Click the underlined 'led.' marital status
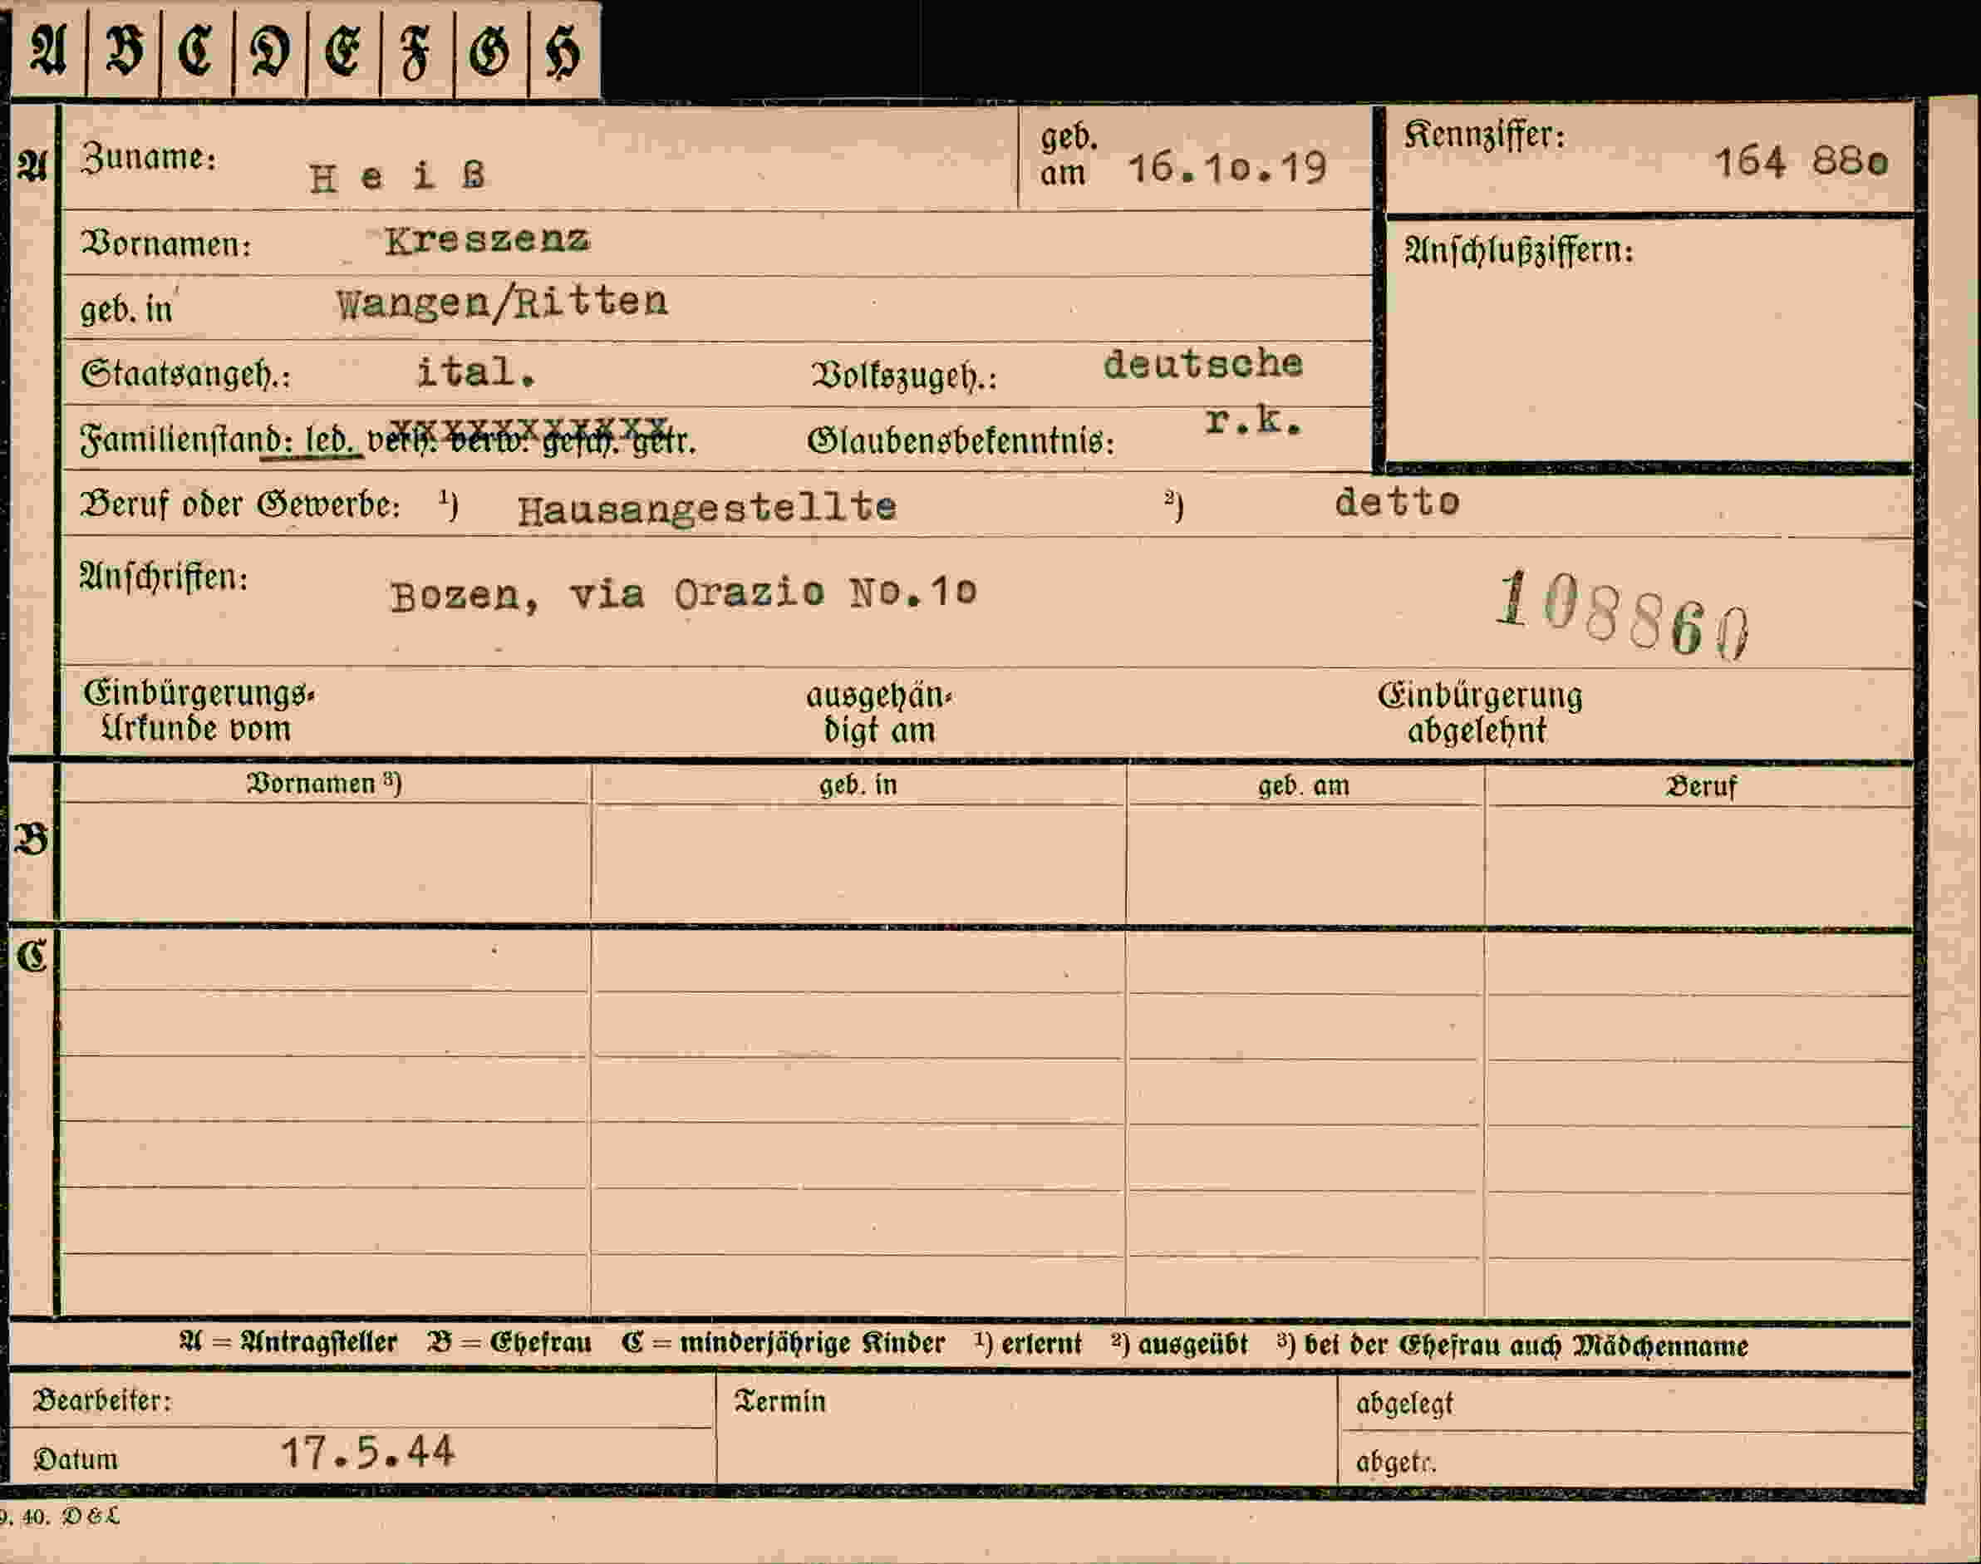Screen dimensions: 1981x1564 click(x=330, y=441)
